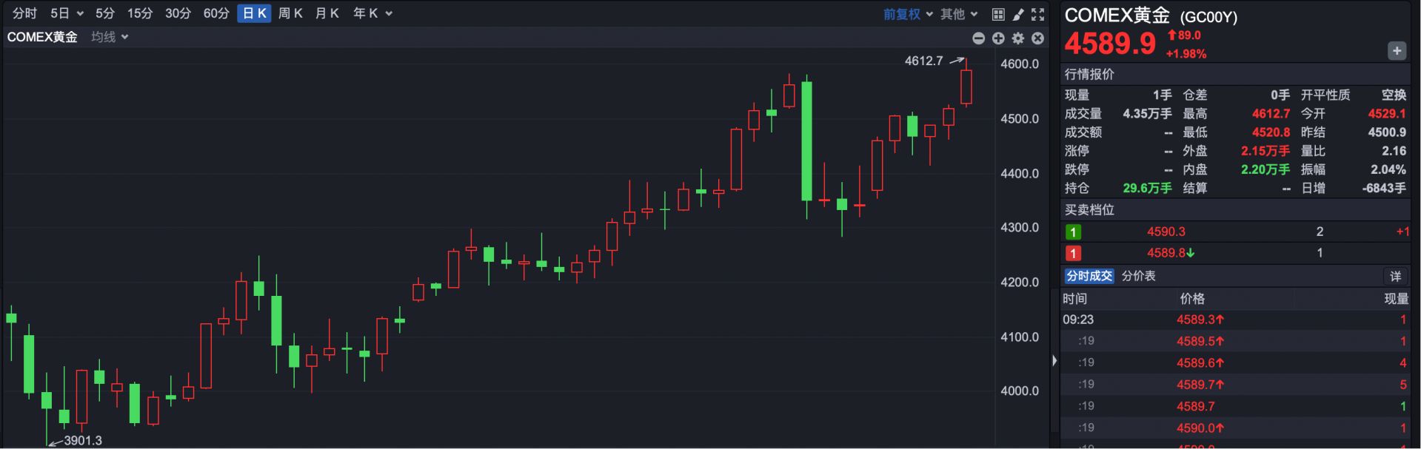Click the 4600.0 price axis label
Image resolution: width=1421 pixels, height=449 pixels.
tap(1020, 64)
